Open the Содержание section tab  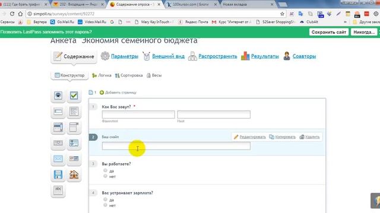(74, 57)
